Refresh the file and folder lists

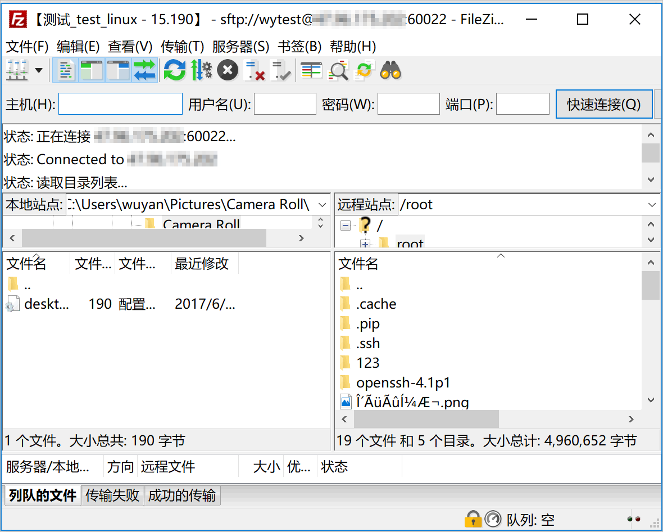pos(175,70)
